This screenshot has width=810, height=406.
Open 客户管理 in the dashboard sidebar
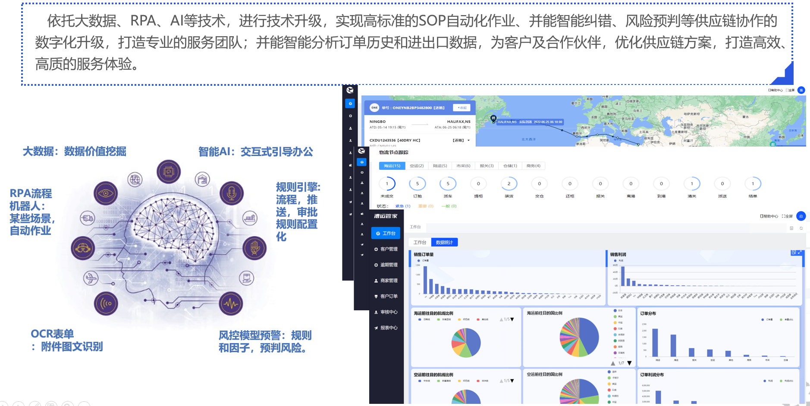[386, 249]
